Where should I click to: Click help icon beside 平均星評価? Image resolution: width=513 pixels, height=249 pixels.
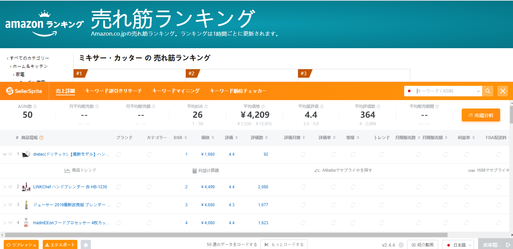[x=322, y=107]
